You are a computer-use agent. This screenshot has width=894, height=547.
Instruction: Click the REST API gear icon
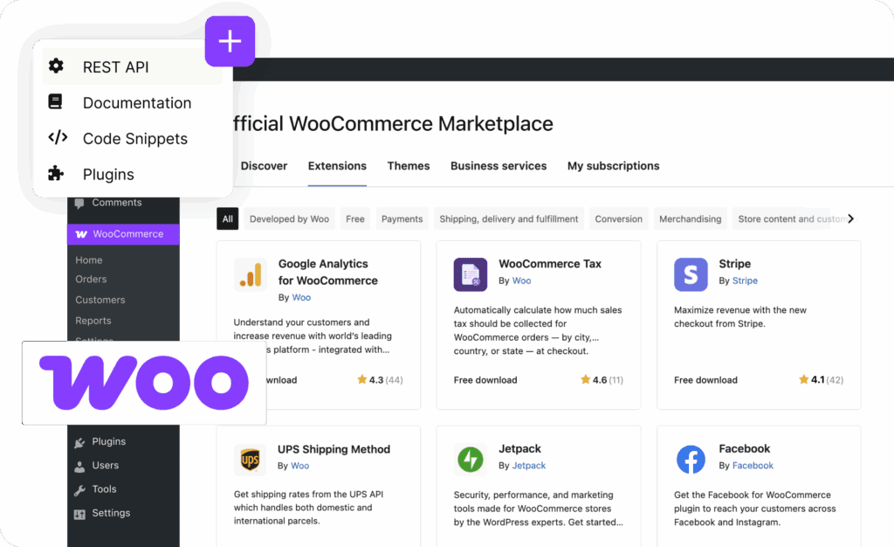(56, 66)
